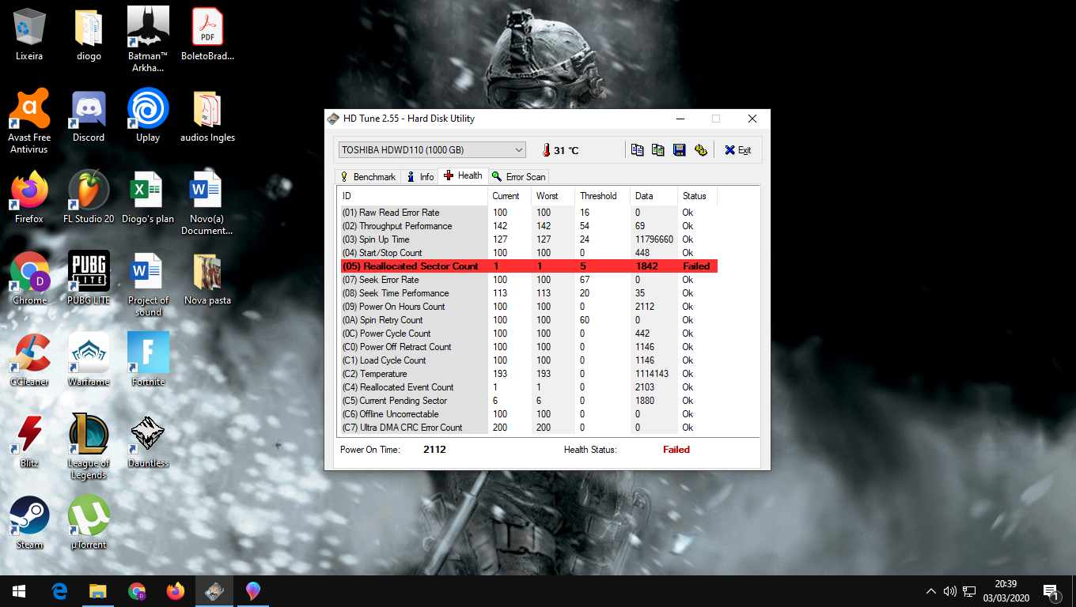This screenshot has height=607, width=1076.
Task: Open the BoletoBrad PDF file
Action: [207, 36]
